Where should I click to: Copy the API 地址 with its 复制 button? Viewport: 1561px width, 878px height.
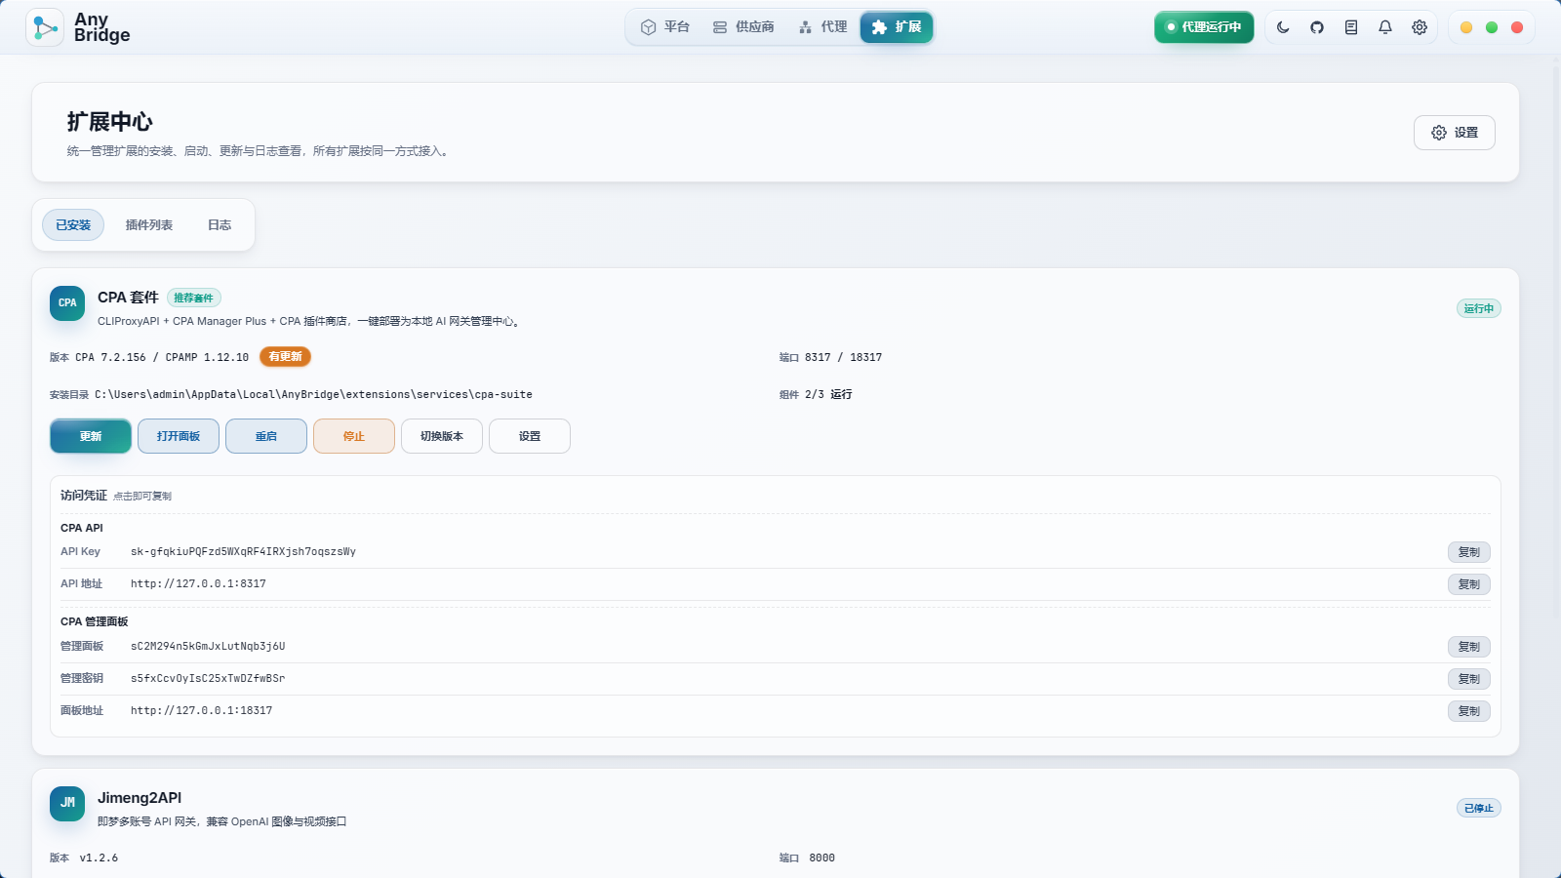(1469, 584)
